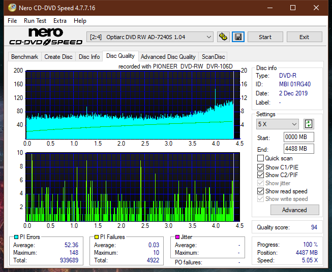Screen dimensions: 332x272
Task: Switch to the ScanDisc tab
Action: pos(213,57)
